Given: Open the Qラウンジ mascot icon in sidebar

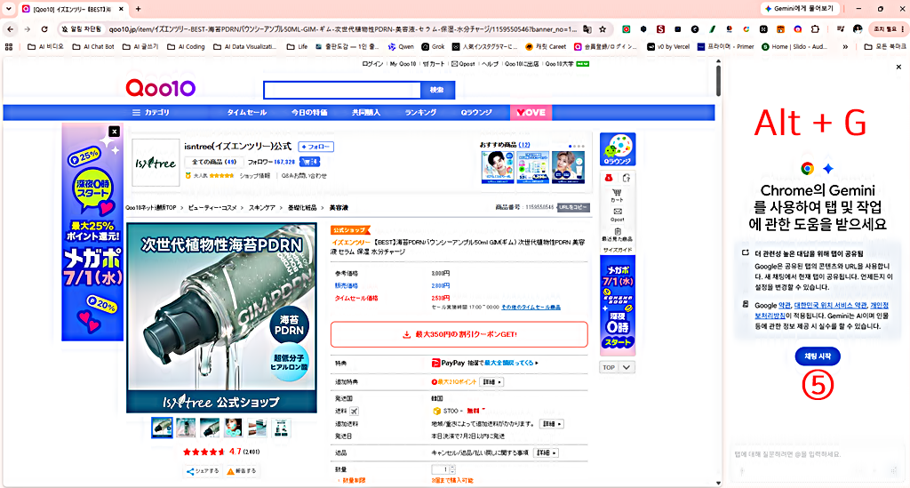Looking at the screenshot, I should pyautogui.click(x=618, y=149).
